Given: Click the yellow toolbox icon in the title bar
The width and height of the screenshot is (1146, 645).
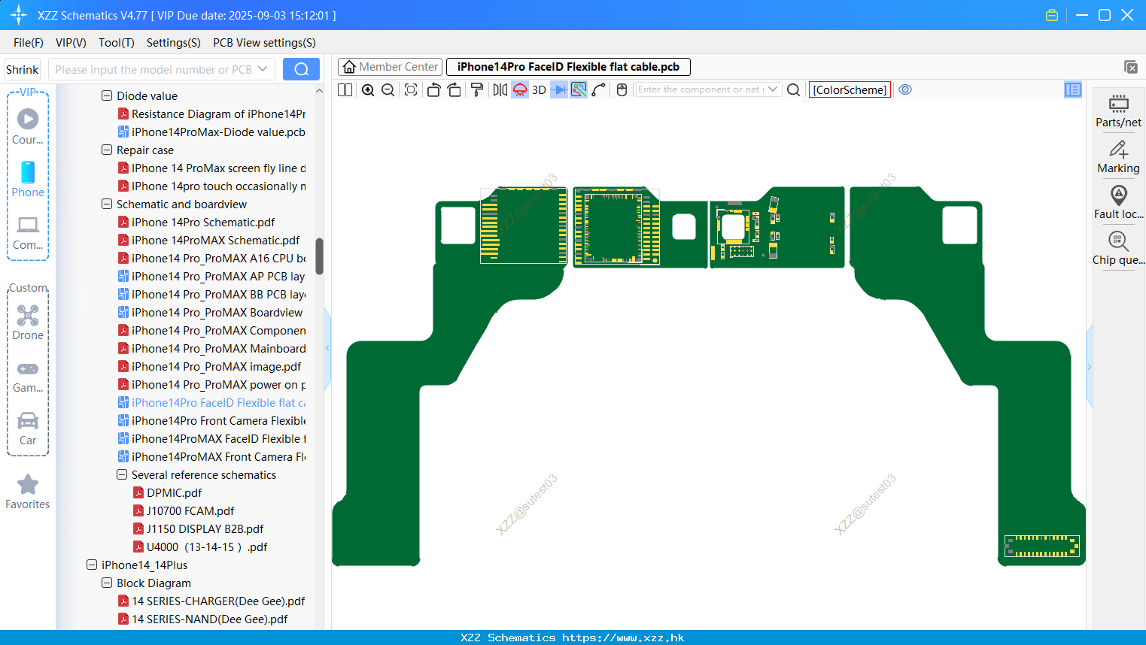Looking at the screenshot, I should [x=1052, y=15].
